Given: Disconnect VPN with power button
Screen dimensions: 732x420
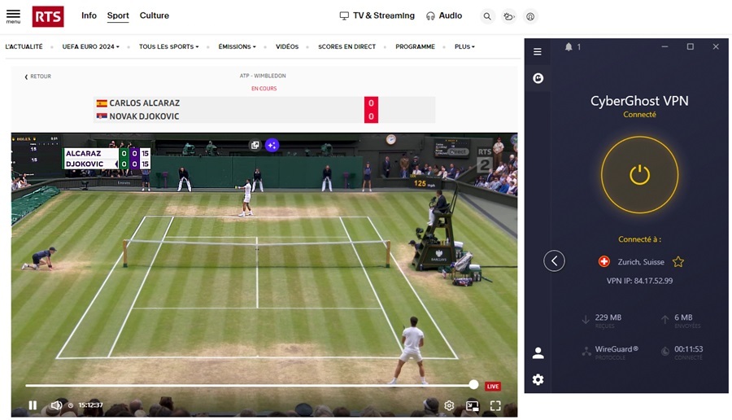Looking at the screenshot, I should pos(639,175).
